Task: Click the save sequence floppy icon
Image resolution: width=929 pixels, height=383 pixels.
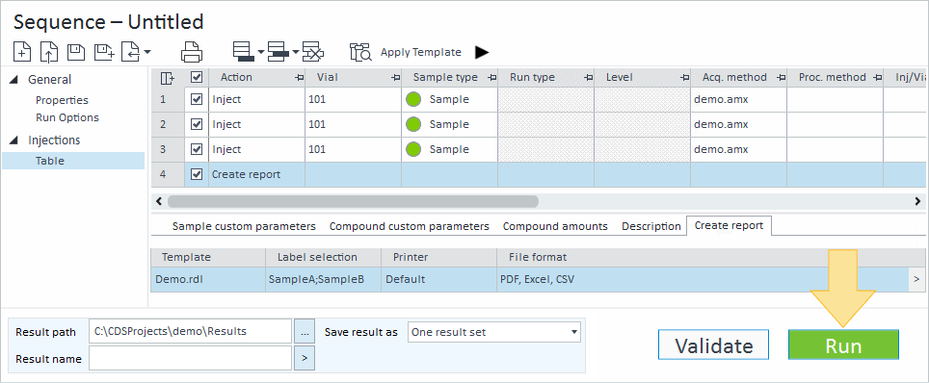Action: [x=76, y=52]
